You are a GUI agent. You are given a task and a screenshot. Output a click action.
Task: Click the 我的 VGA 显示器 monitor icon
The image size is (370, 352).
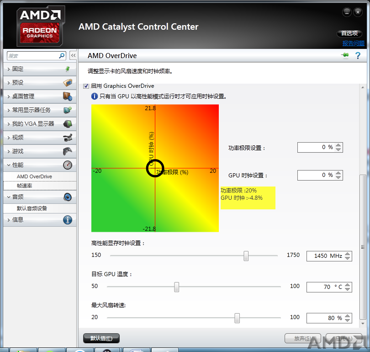(x=68, y=124)
